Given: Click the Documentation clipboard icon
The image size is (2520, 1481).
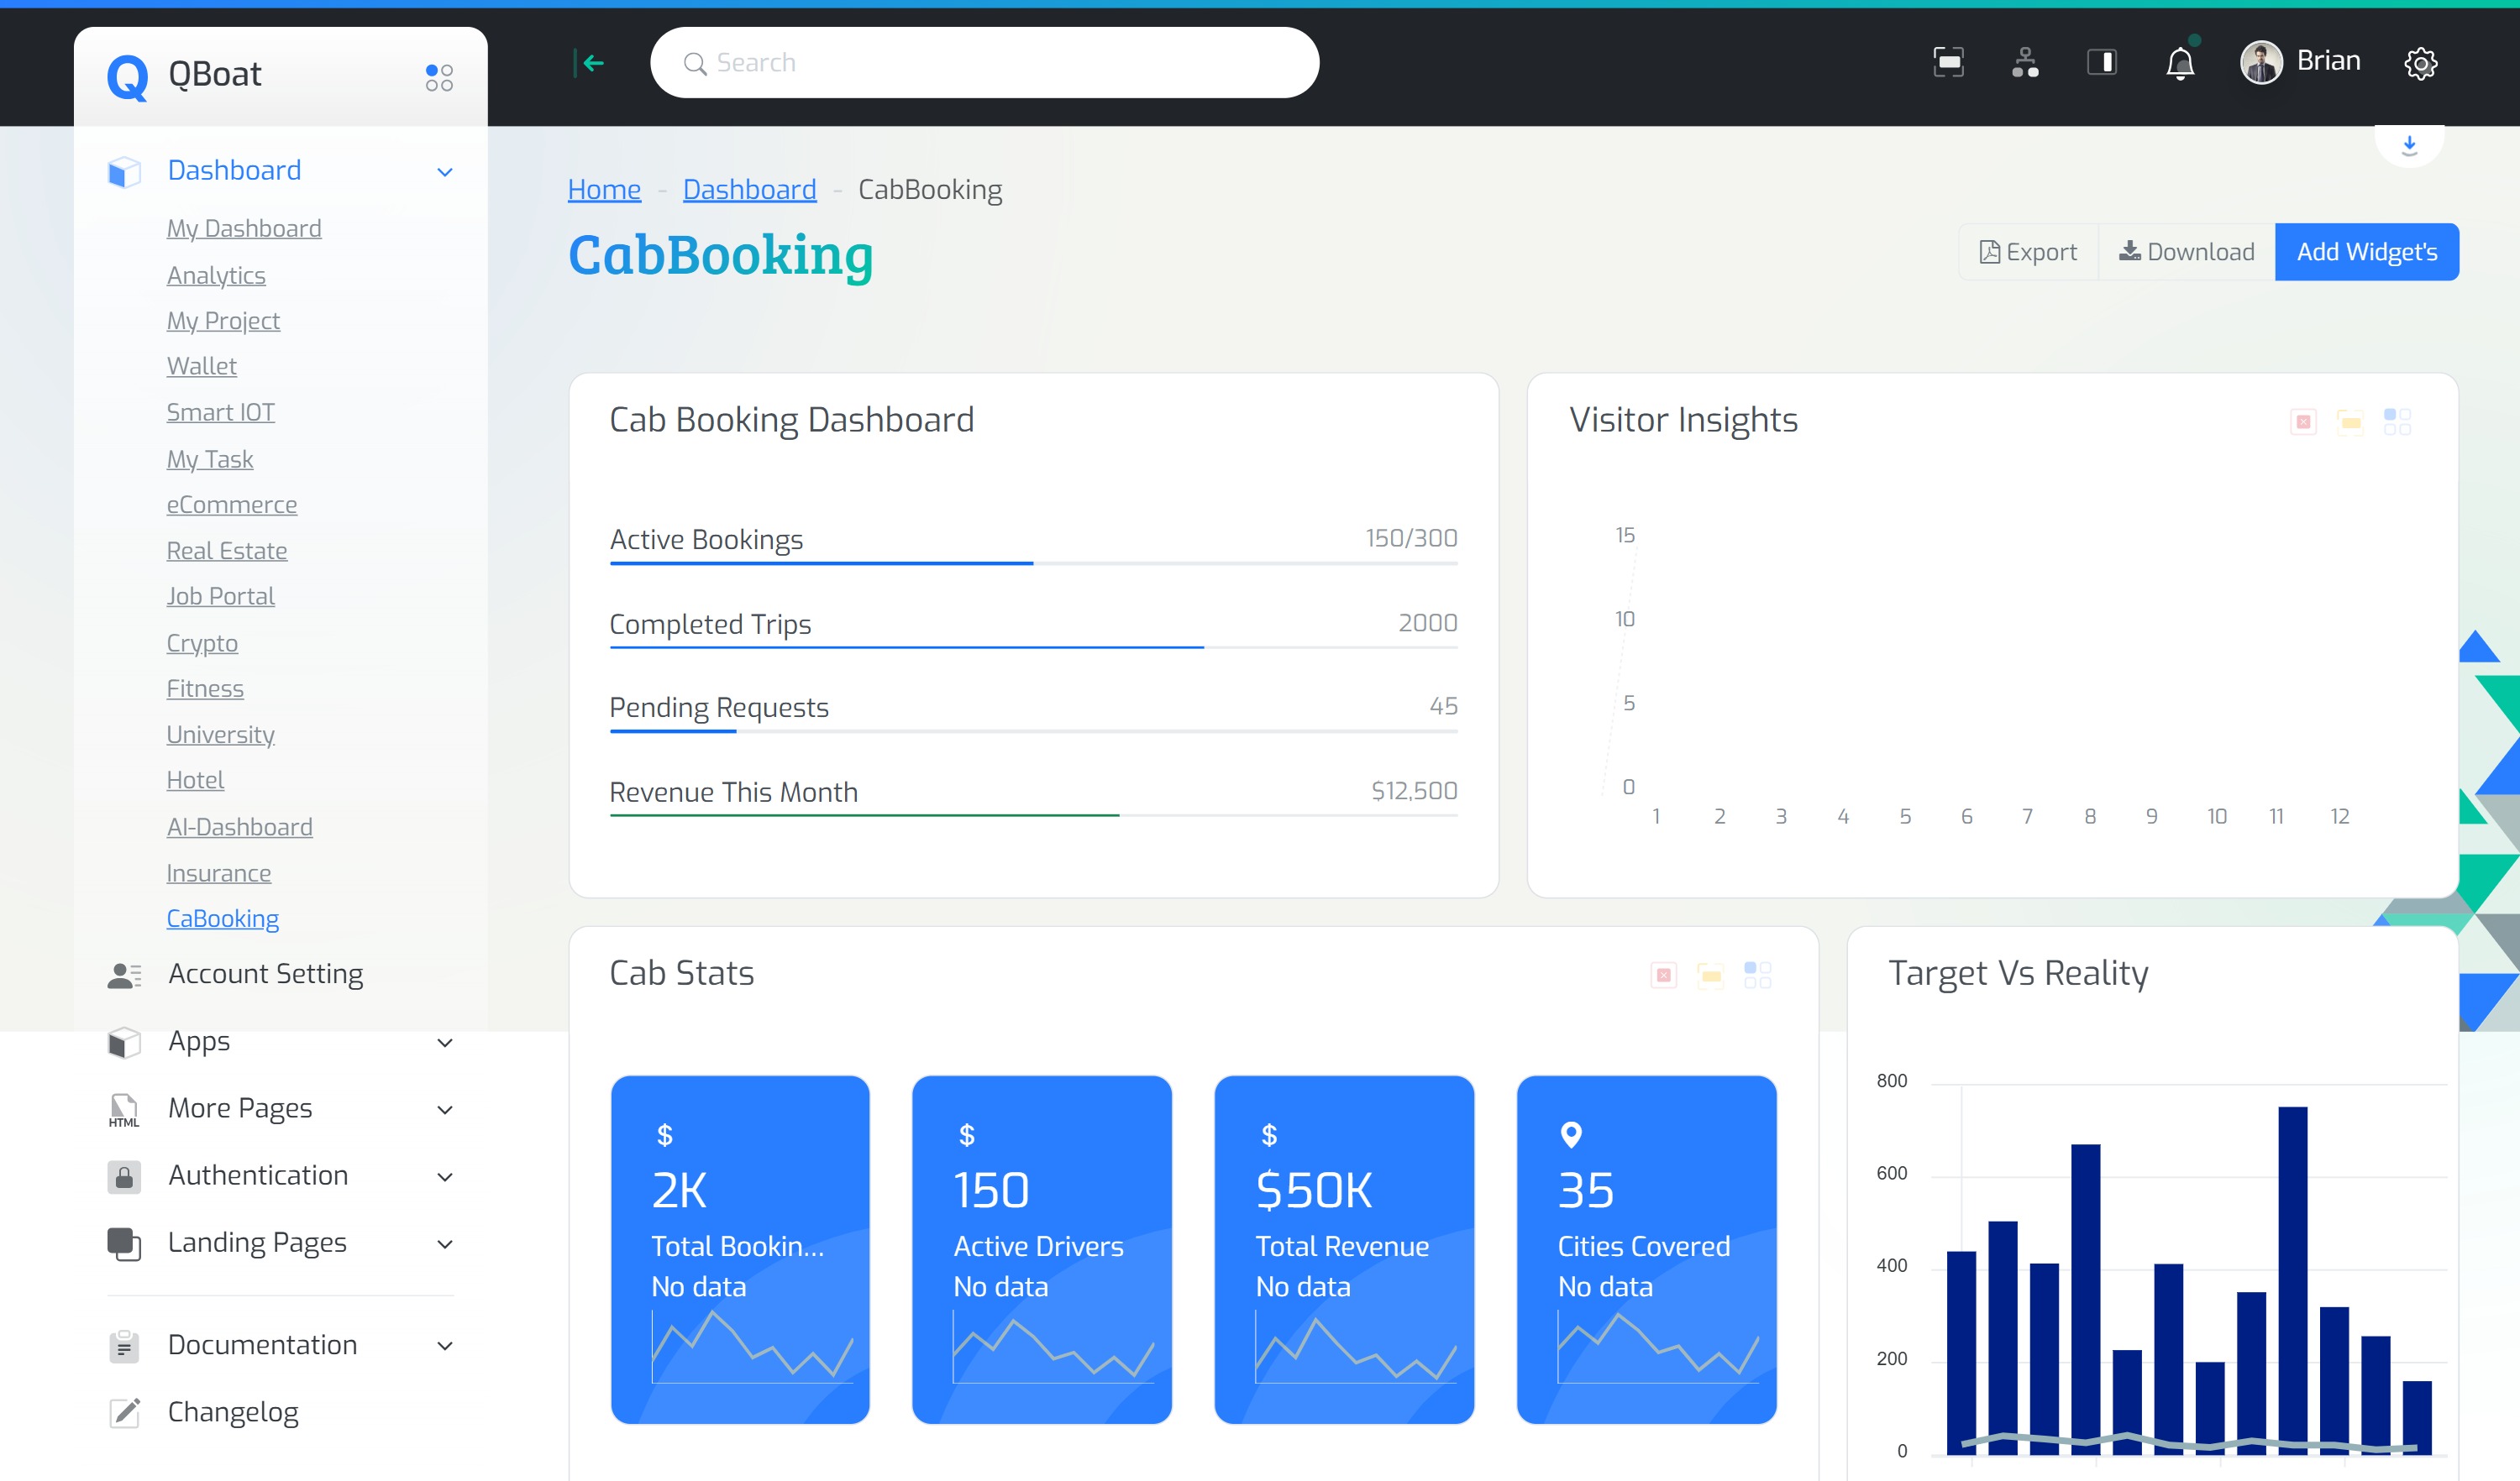Looking at the screenshot, I should click(124, 1345).
